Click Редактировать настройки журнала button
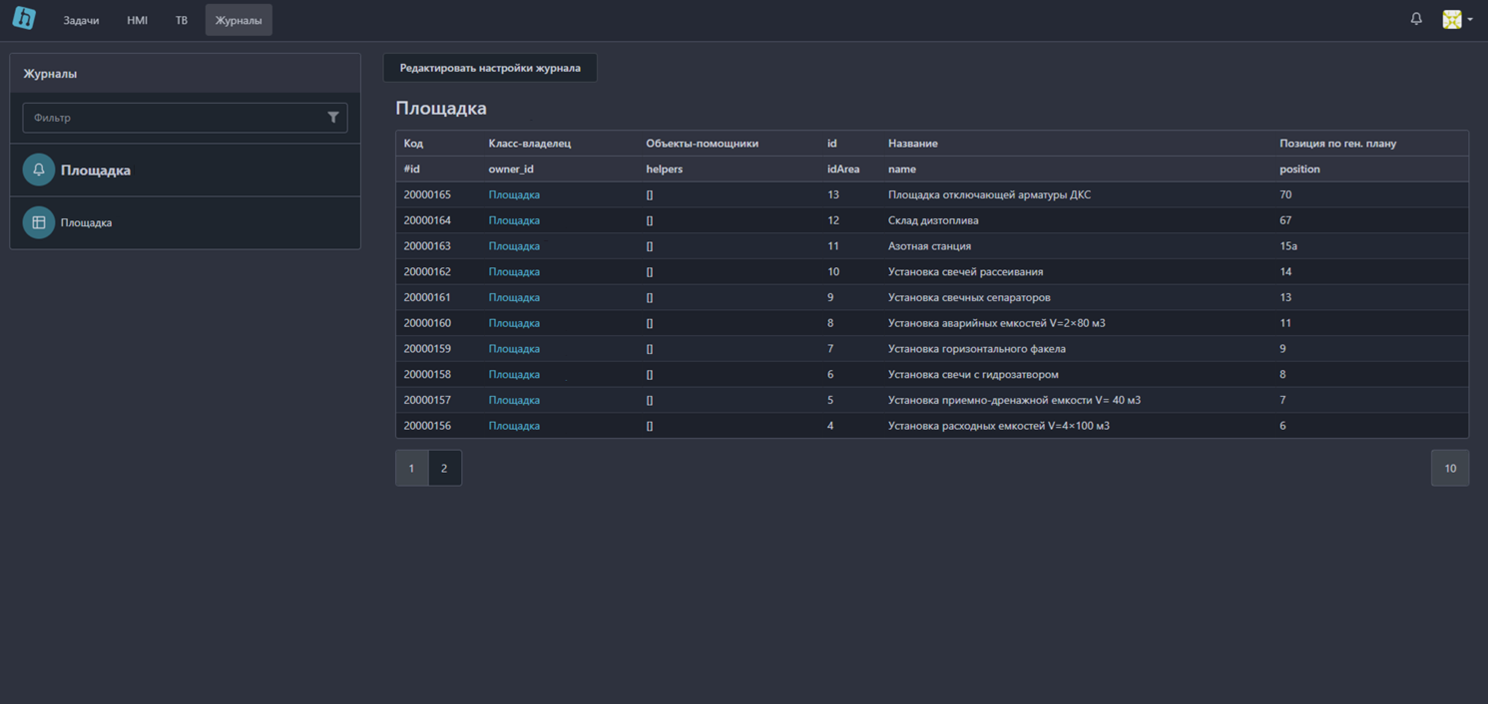Image resolution: width=1488 pixels, height=704 pixels. click(492, 67)
